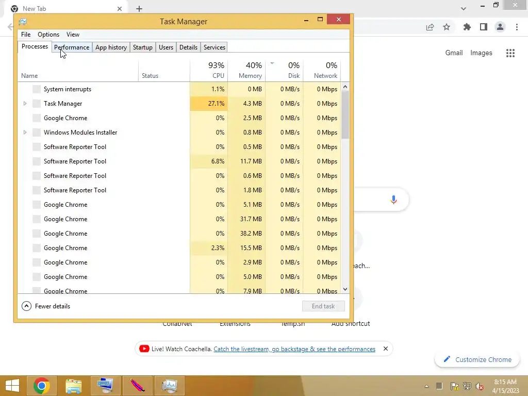This screenshot has width=528, height=396.
Task: Click the Task Manager process row icon
Action: [37, 104]
